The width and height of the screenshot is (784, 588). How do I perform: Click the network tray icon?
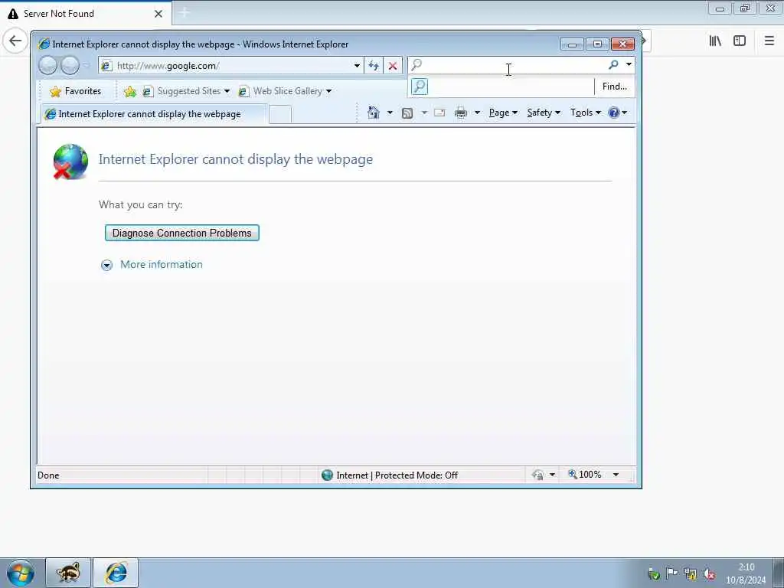click(691, 574)
